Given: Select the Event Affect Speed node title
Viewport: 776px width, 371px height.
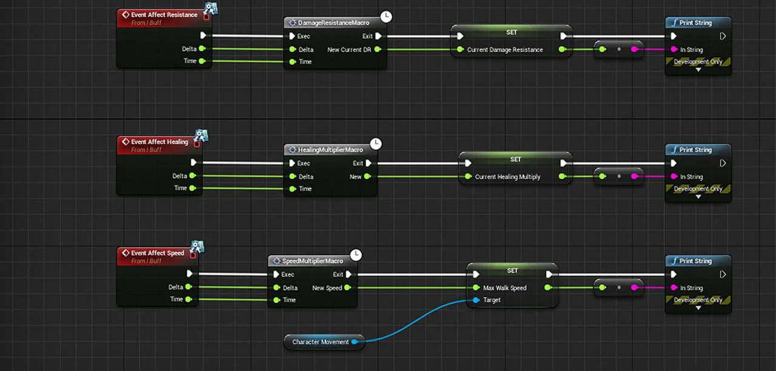Looking at the screenshot, I should coord(158,253).
